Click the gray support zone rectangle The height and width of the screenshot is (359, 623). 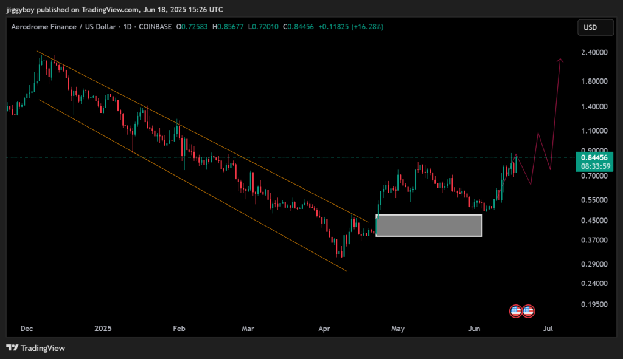429,226
